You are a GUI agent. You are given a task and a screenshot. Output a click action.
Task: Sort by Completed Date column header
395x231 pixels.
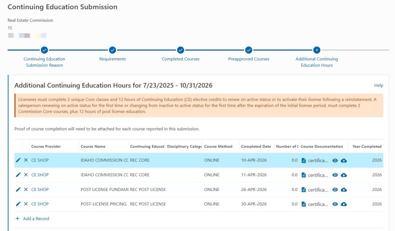click(x=256, y=146)
